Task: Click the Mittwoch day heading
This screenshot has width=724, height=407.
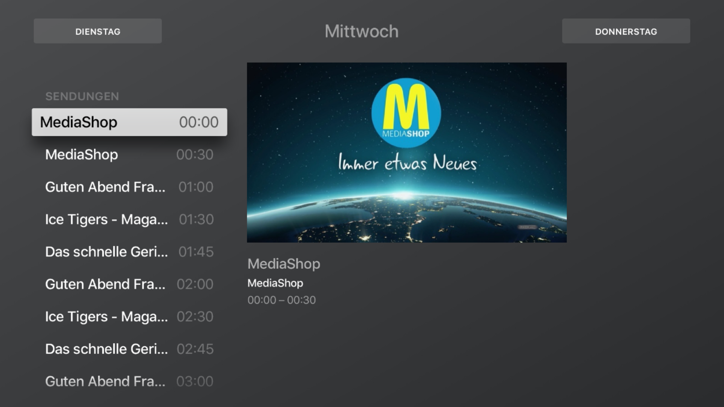Action: [362, 31]
